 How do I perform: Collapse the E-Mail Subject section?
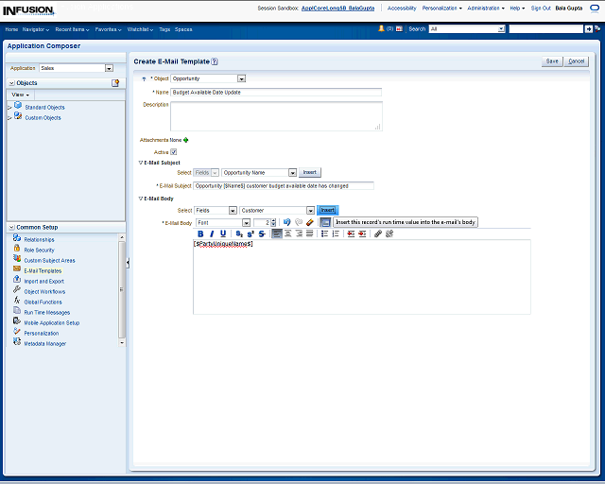(x=141, y=163)
